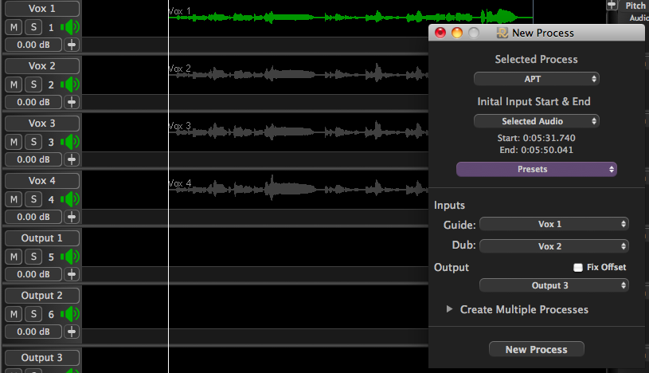This screenshot has width=649, height=373.
Task: Click the Vox 3 0.00 dB gain field
Action: tap(33, 159)
